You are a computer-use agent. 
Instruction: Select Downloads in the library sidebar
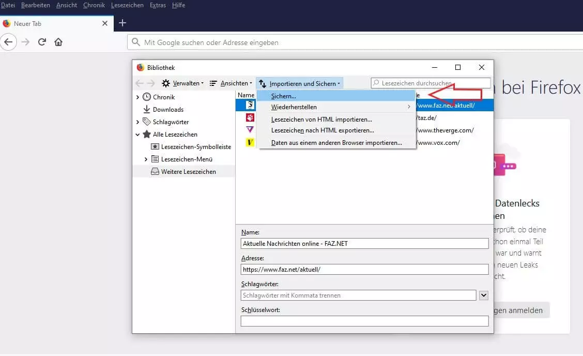[x=168, y=110]
